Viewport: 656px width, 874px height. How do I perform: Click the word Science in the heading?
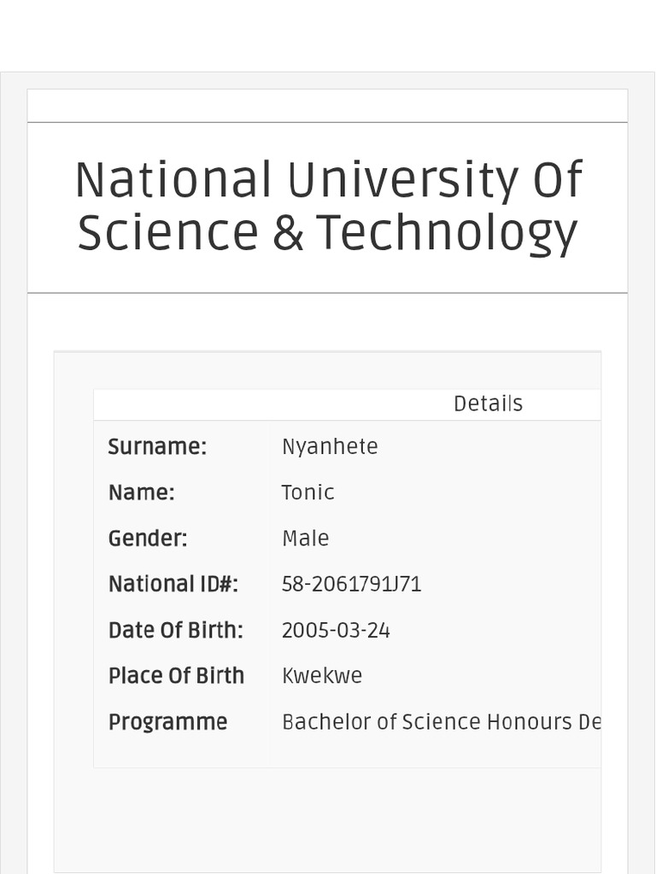pos(168,233)
